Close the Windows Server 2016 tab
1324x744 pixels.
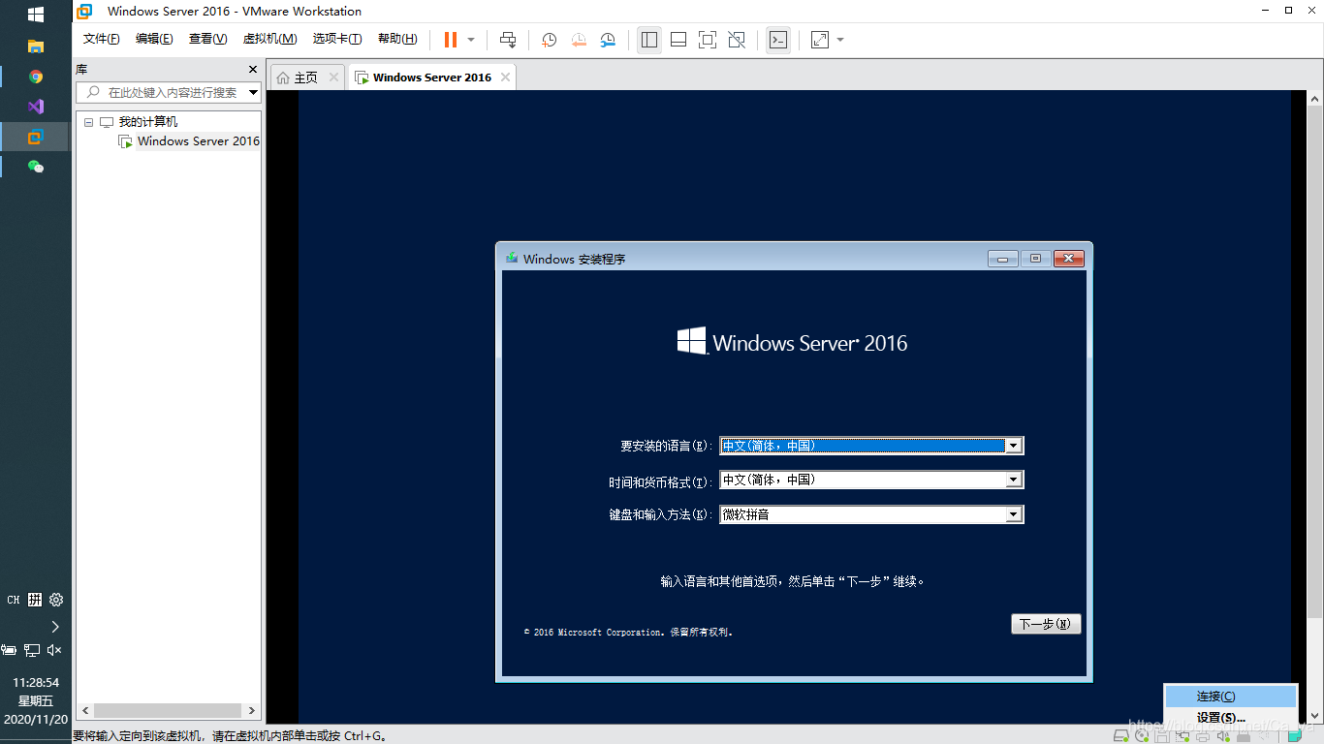(505, 77)
